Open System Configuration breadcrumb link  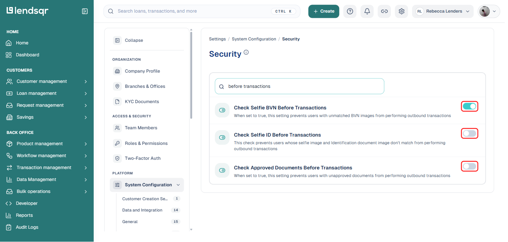[254, 39]
